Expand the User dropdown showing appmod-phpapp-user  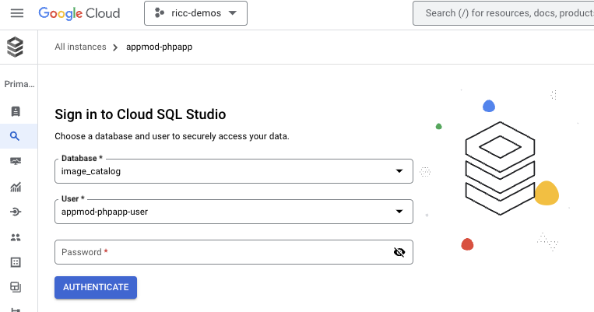pyautogui.click(x=234, y=211)
